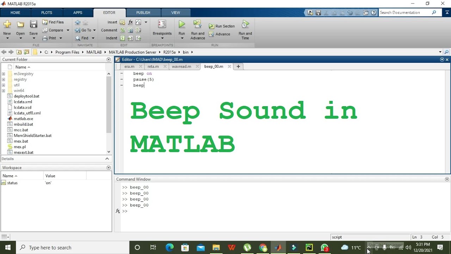Screen dimensions: 451x254
Task: Open the Run dropdown arrow
Action: [x=182, y=38]
